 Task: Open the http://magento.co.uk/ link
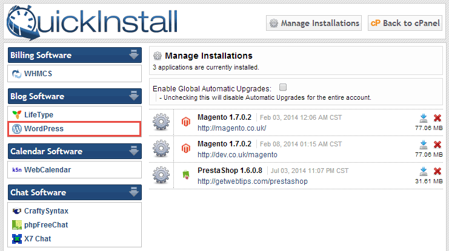[231, 128]
